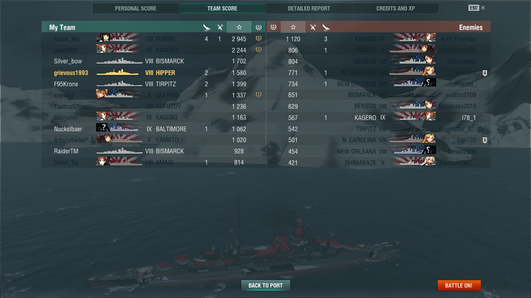Select the Team Score tab

(222, 8)
